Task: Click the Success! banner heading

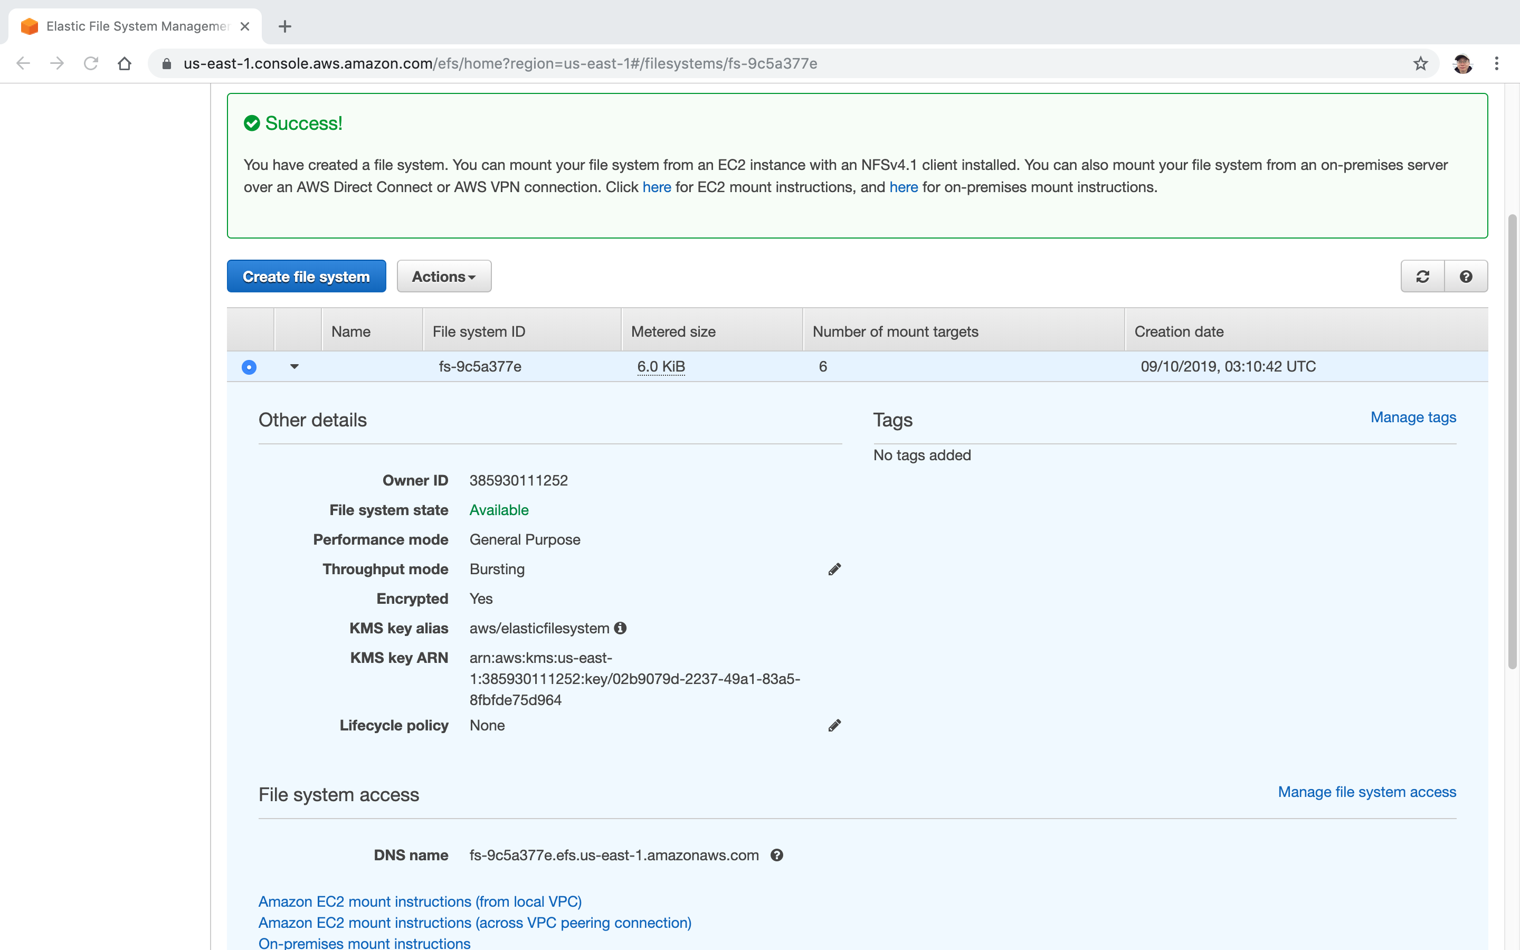Action: 303,123
